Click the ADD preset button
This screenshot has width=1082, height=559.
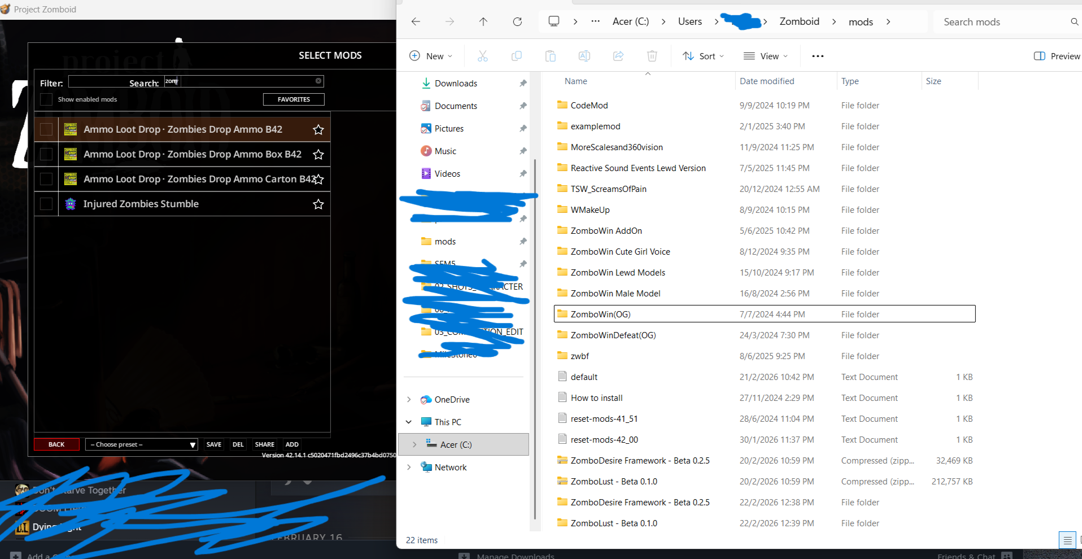(x=292, y=444)
